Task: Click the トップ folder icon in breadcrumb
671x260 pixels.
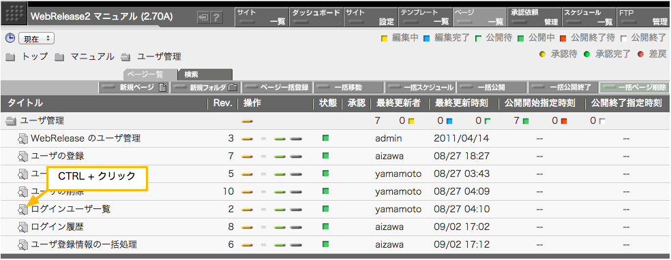Action: (11, 56)
